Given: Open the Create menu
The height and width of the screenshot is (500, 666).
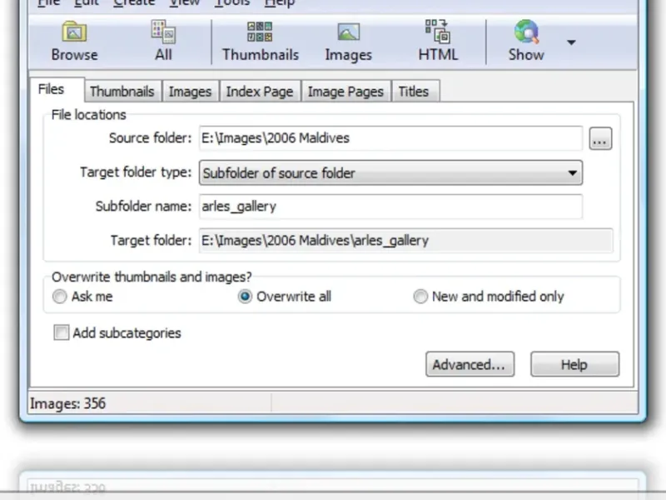Looking at the screenshot, I should tap(134, 3).
